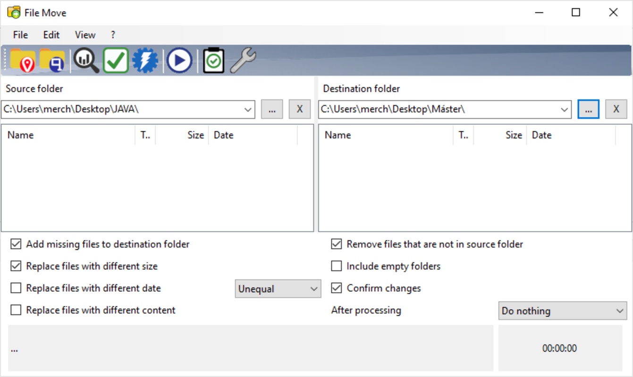633x377 pixels.
Task: Uncheck Add missing files to destination folder
Action: (x=16, y=244)
